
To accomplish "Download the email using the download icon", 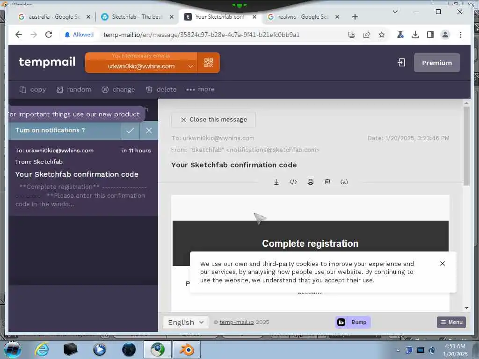I will tap(276, 182).
